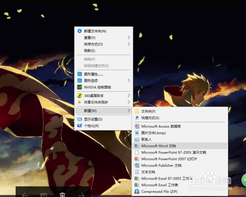Click the 文本文档 text file icon
Viewport: 246px width, 197px height.
coord(137,172)
